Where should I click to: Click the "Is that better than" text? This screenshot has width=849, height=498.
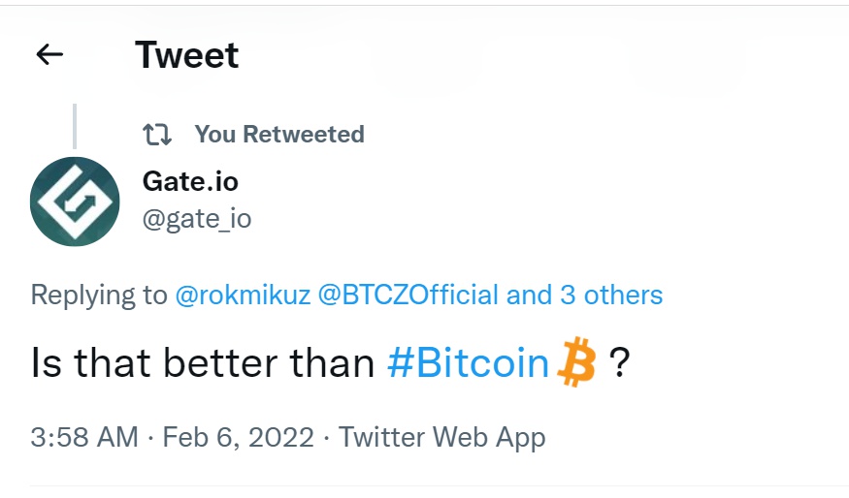[x=203, y=363]
